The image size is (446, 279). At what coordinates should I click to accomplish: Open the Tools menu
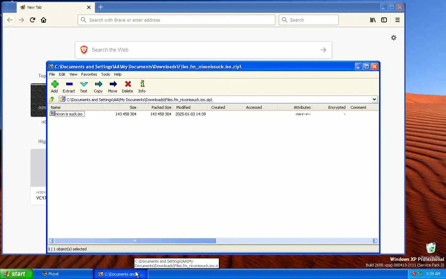[x=105, y=74]
